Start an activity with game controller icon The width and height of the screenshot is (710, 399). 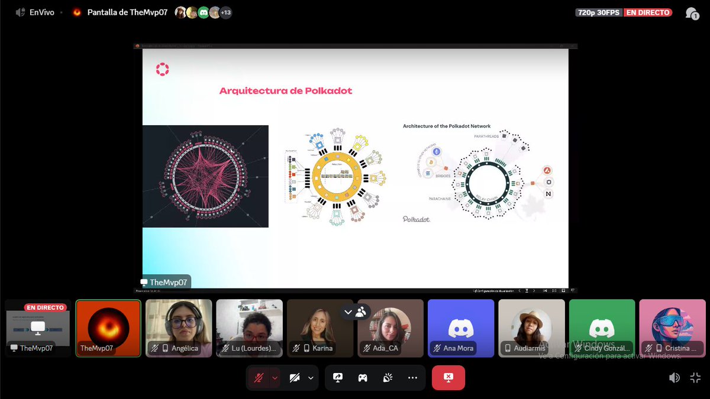coord(363,378)
